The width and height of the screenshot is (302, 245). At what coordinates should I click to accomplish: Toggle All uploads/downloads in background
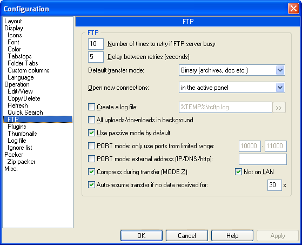click(91, 120)
